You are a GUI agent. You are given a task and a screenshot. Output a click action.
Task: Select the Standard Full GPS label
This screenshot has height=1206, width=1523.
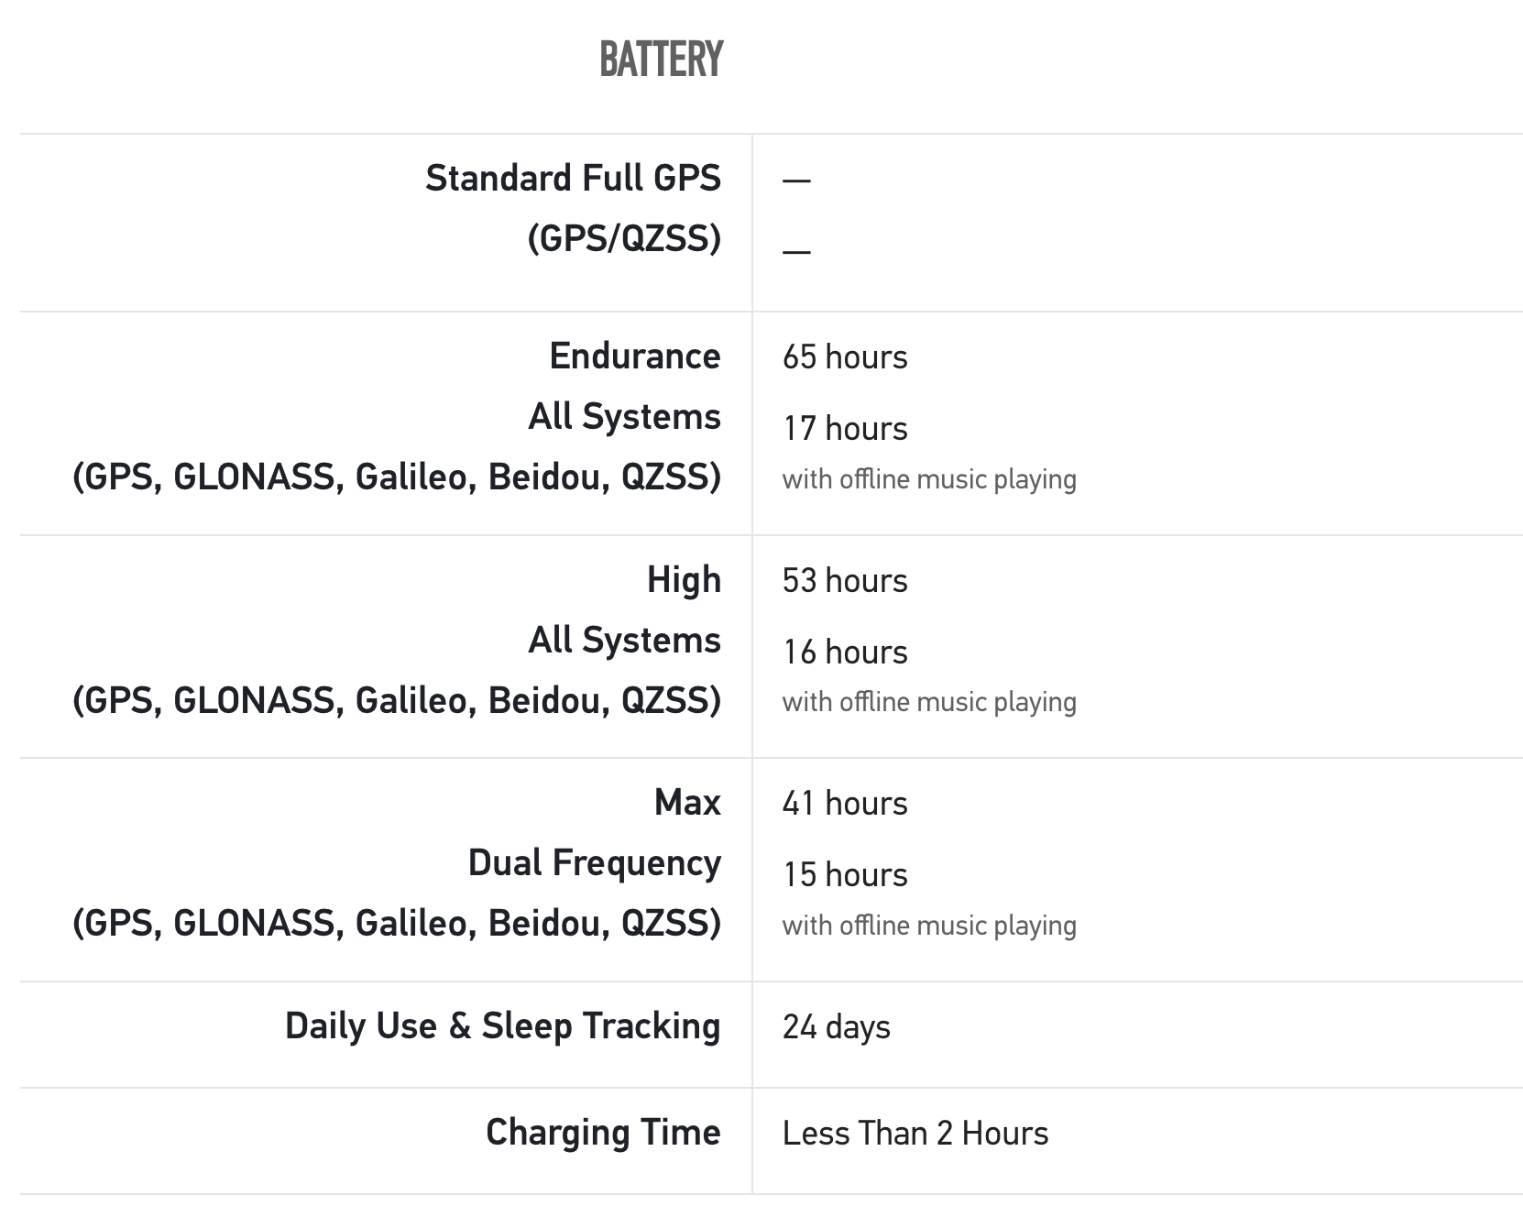point(573,178)
